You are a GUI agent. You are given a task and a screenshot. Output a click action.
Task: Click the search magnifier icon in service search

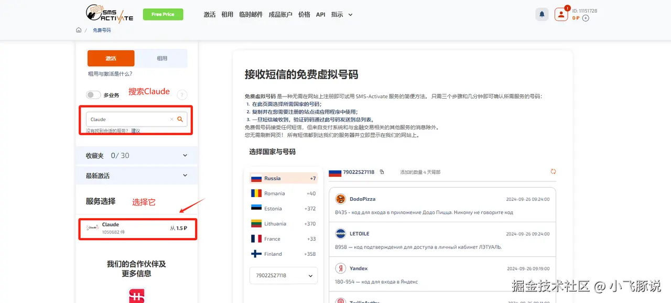tap(180, 119)
